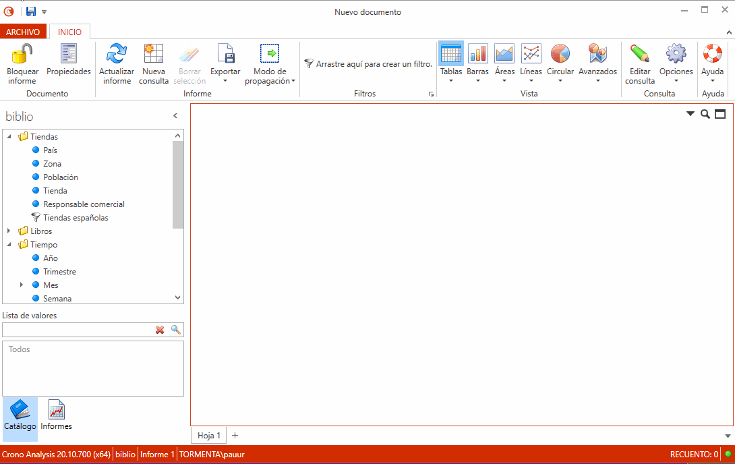The width and height of the screenshot is (735, 464).
Task: Open the Informes panel
Action: (x=56, y=414)
